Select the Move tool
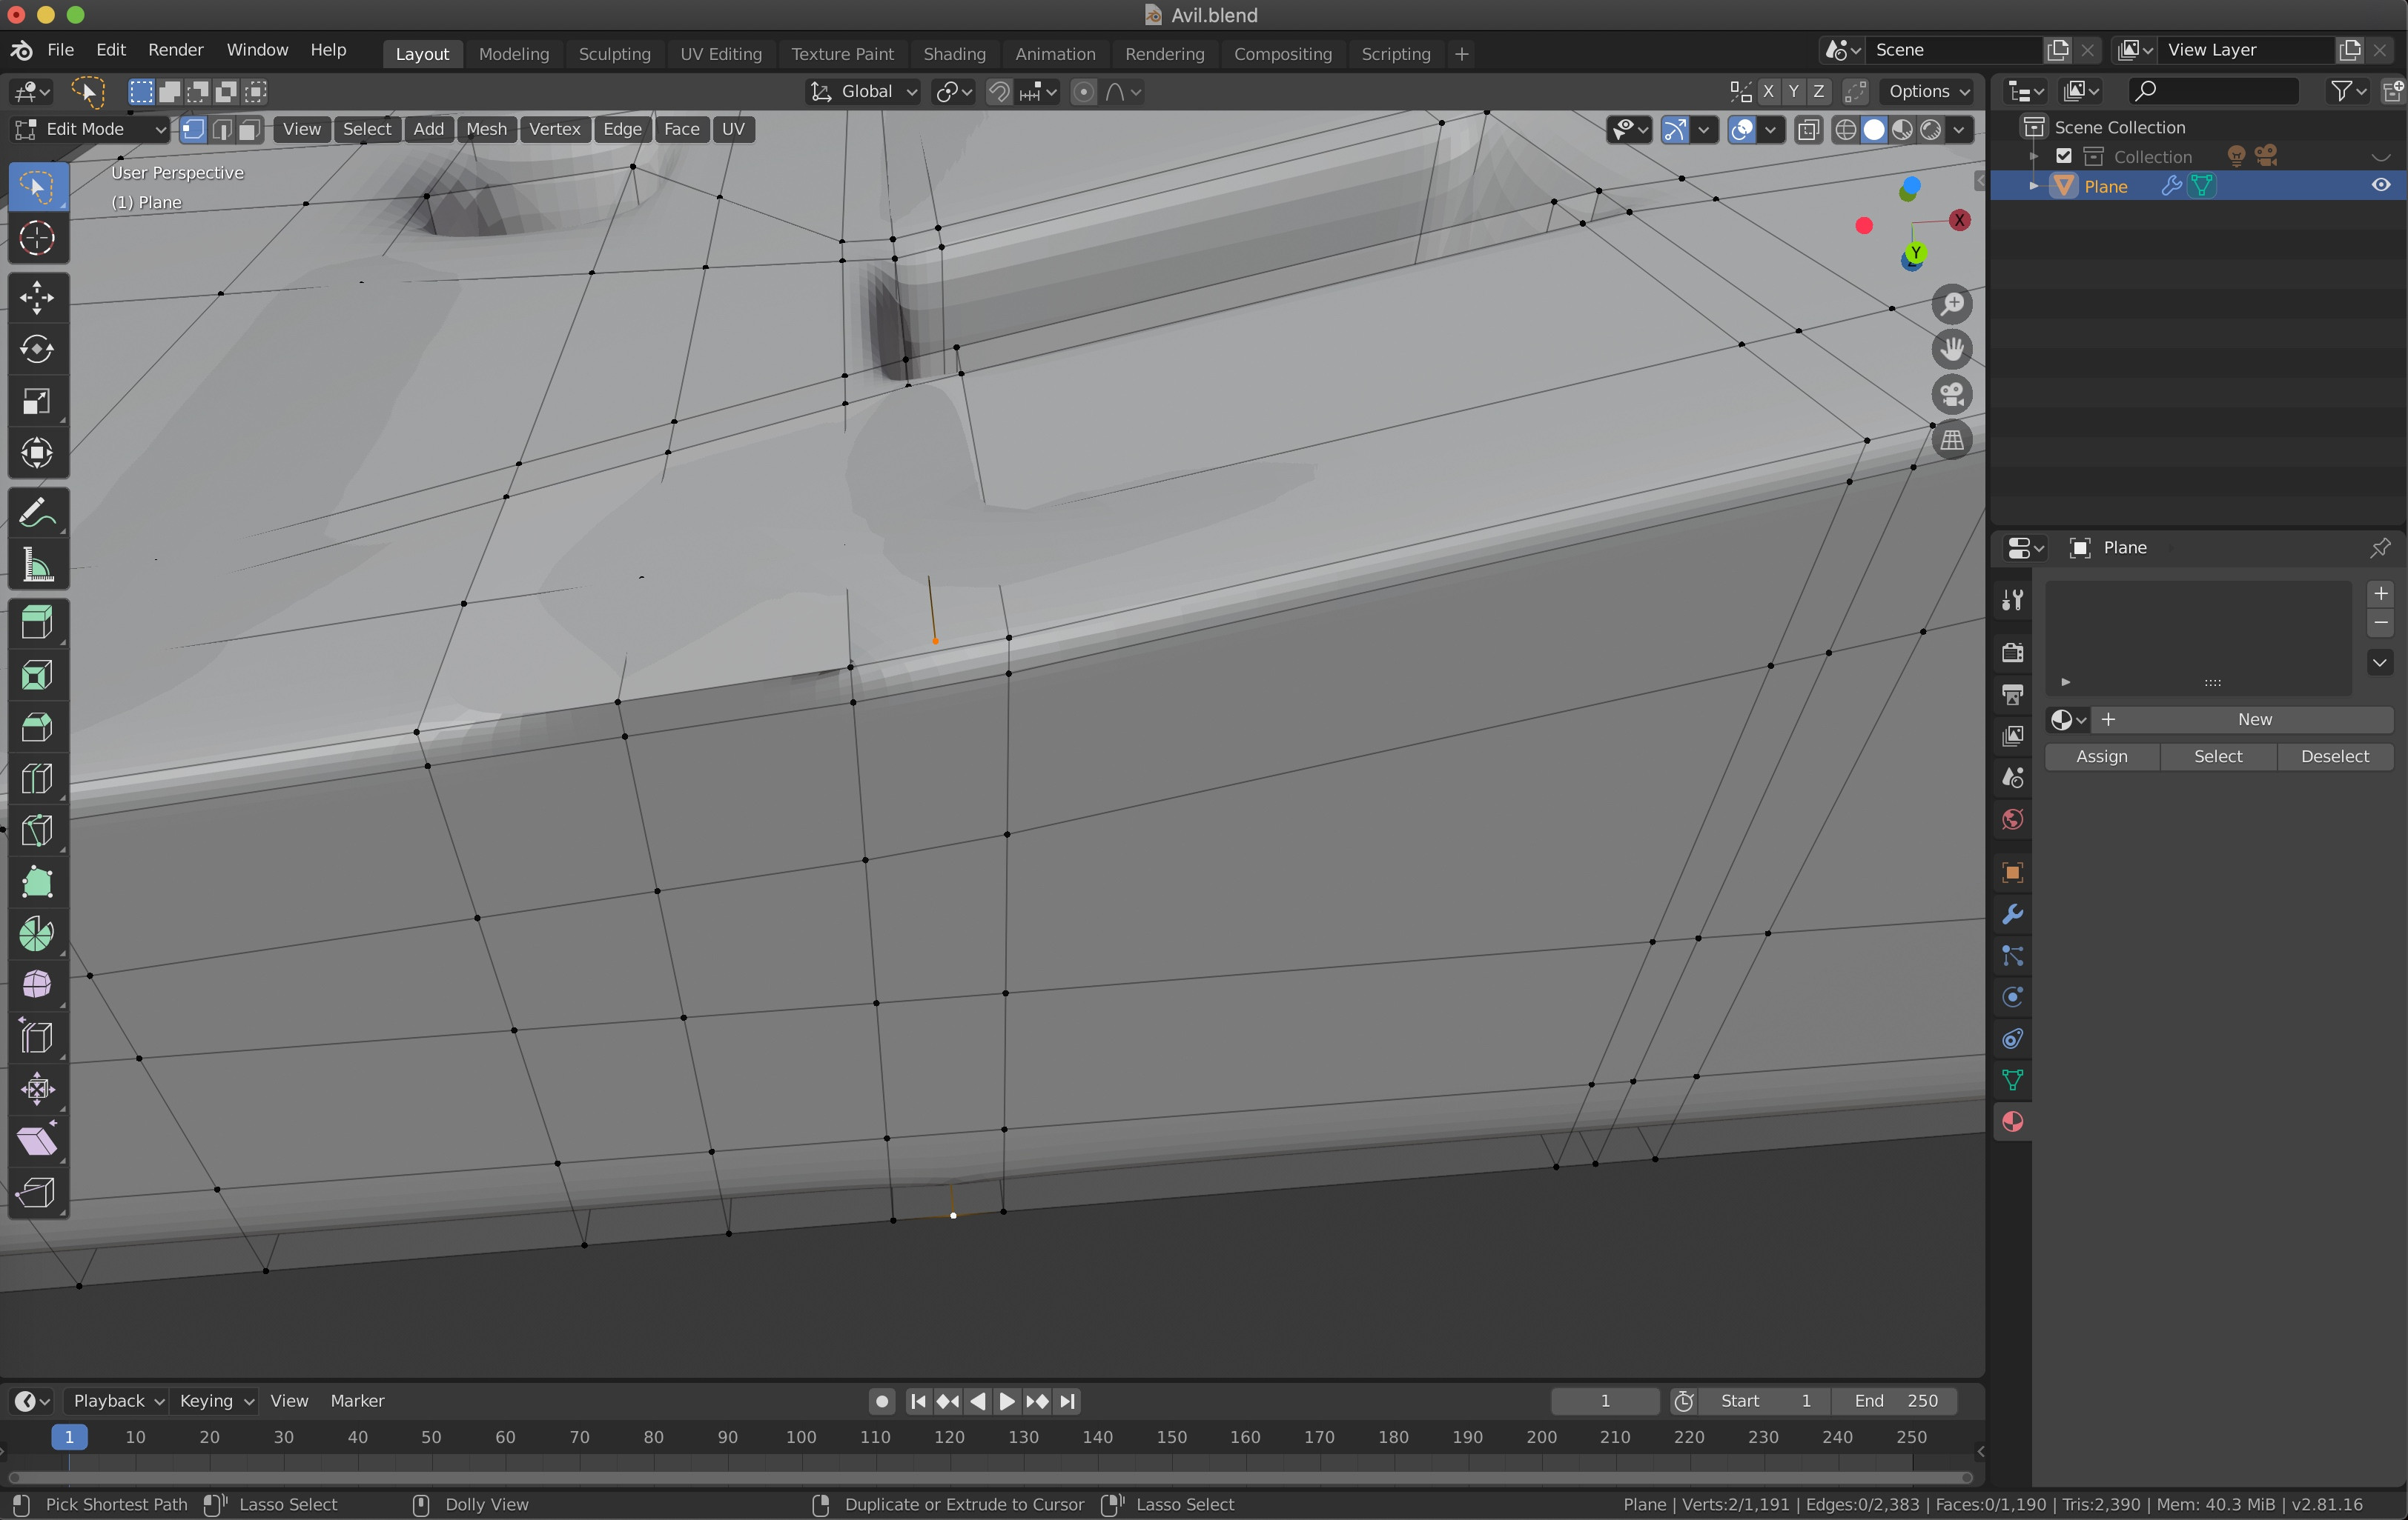The image size is (2408, 1520). [38, 298]
